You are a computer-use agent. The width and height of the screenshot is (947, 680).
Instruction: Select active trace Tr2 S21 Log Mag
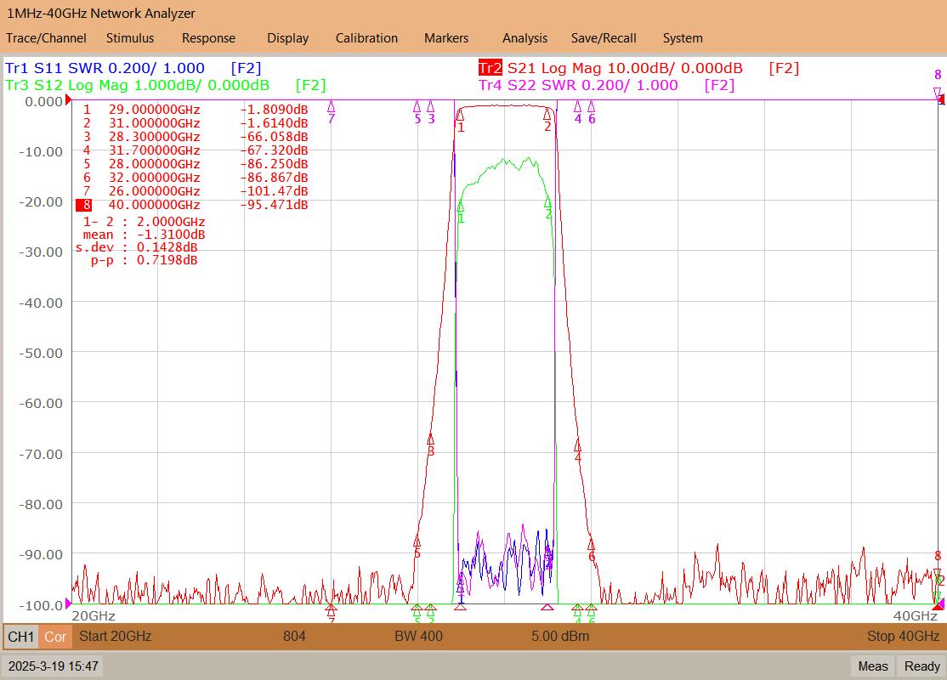click(x=639, y=68)
